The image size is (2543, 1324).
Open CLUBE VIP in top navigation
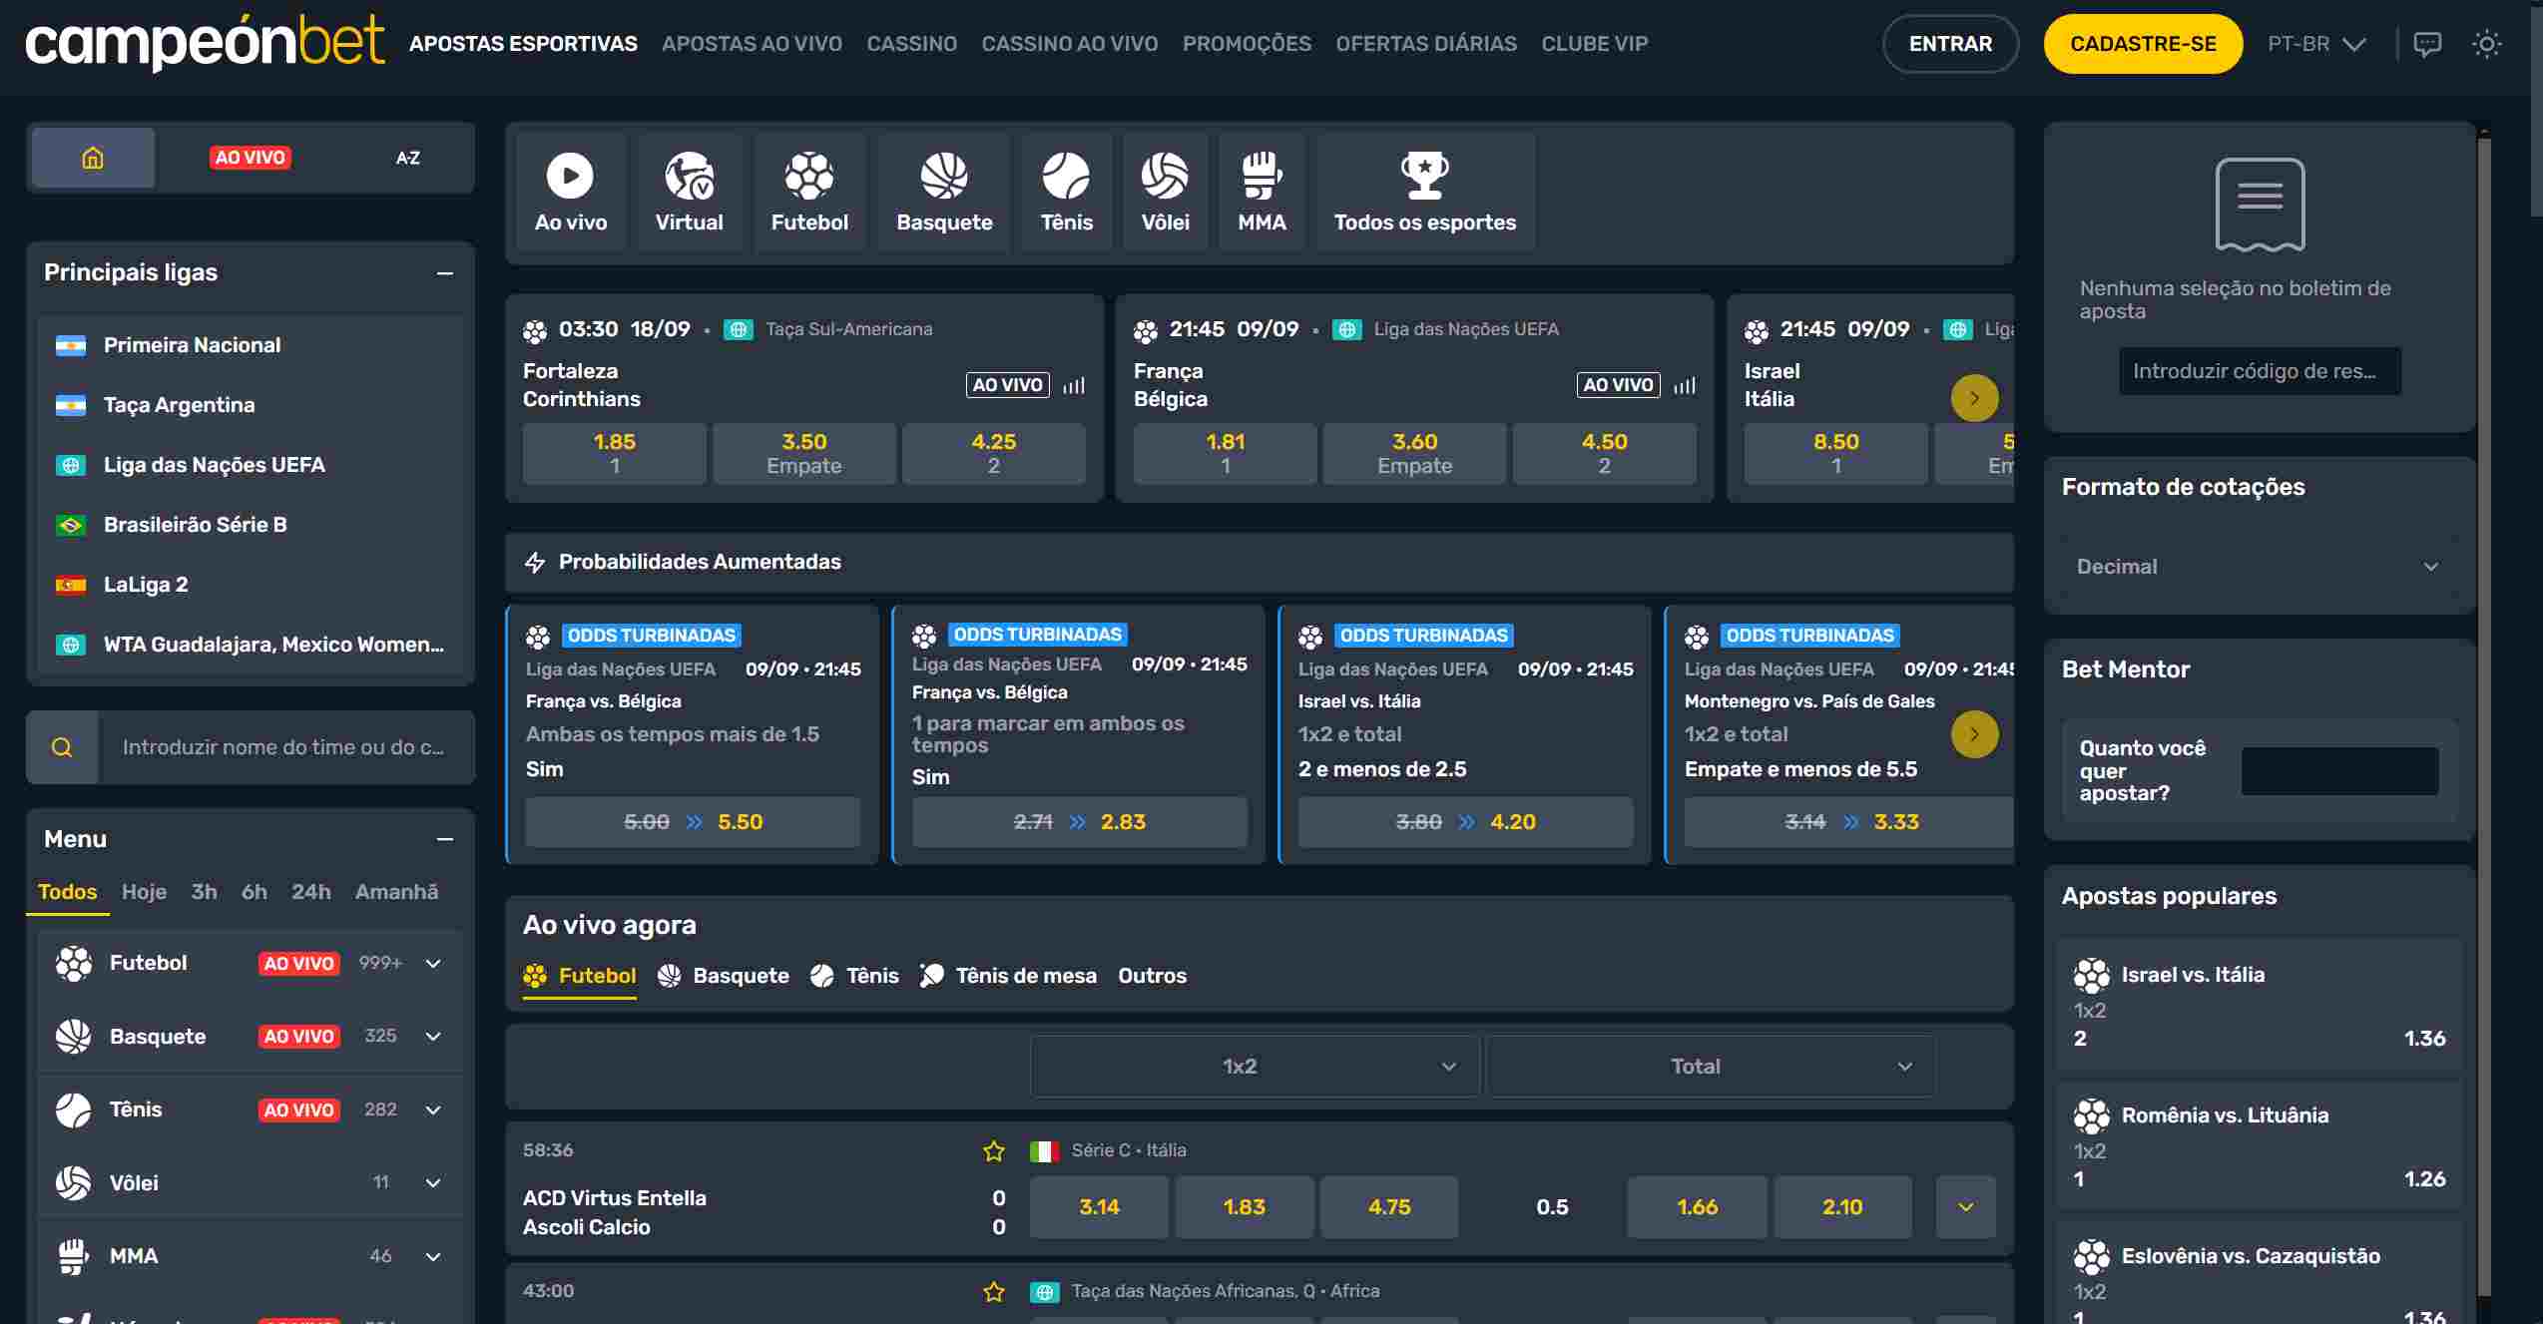click(x=1594, y=44)
